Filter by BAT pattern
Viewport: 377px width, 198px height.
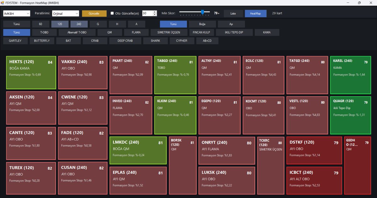pyautogui.click(x=68, y=41)
